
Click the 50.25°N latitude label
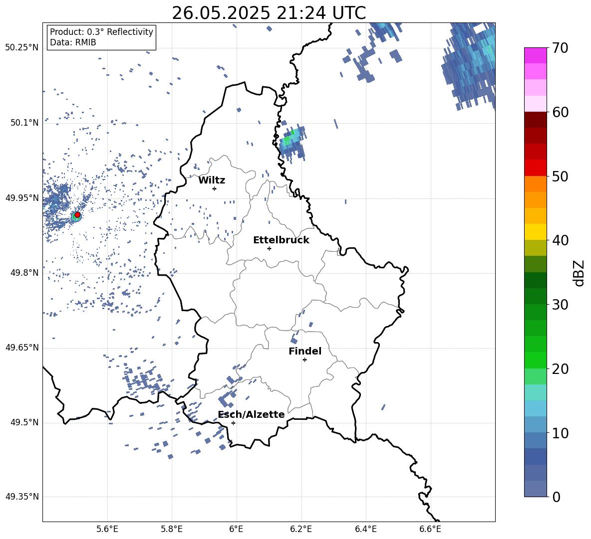coord(22,48)
